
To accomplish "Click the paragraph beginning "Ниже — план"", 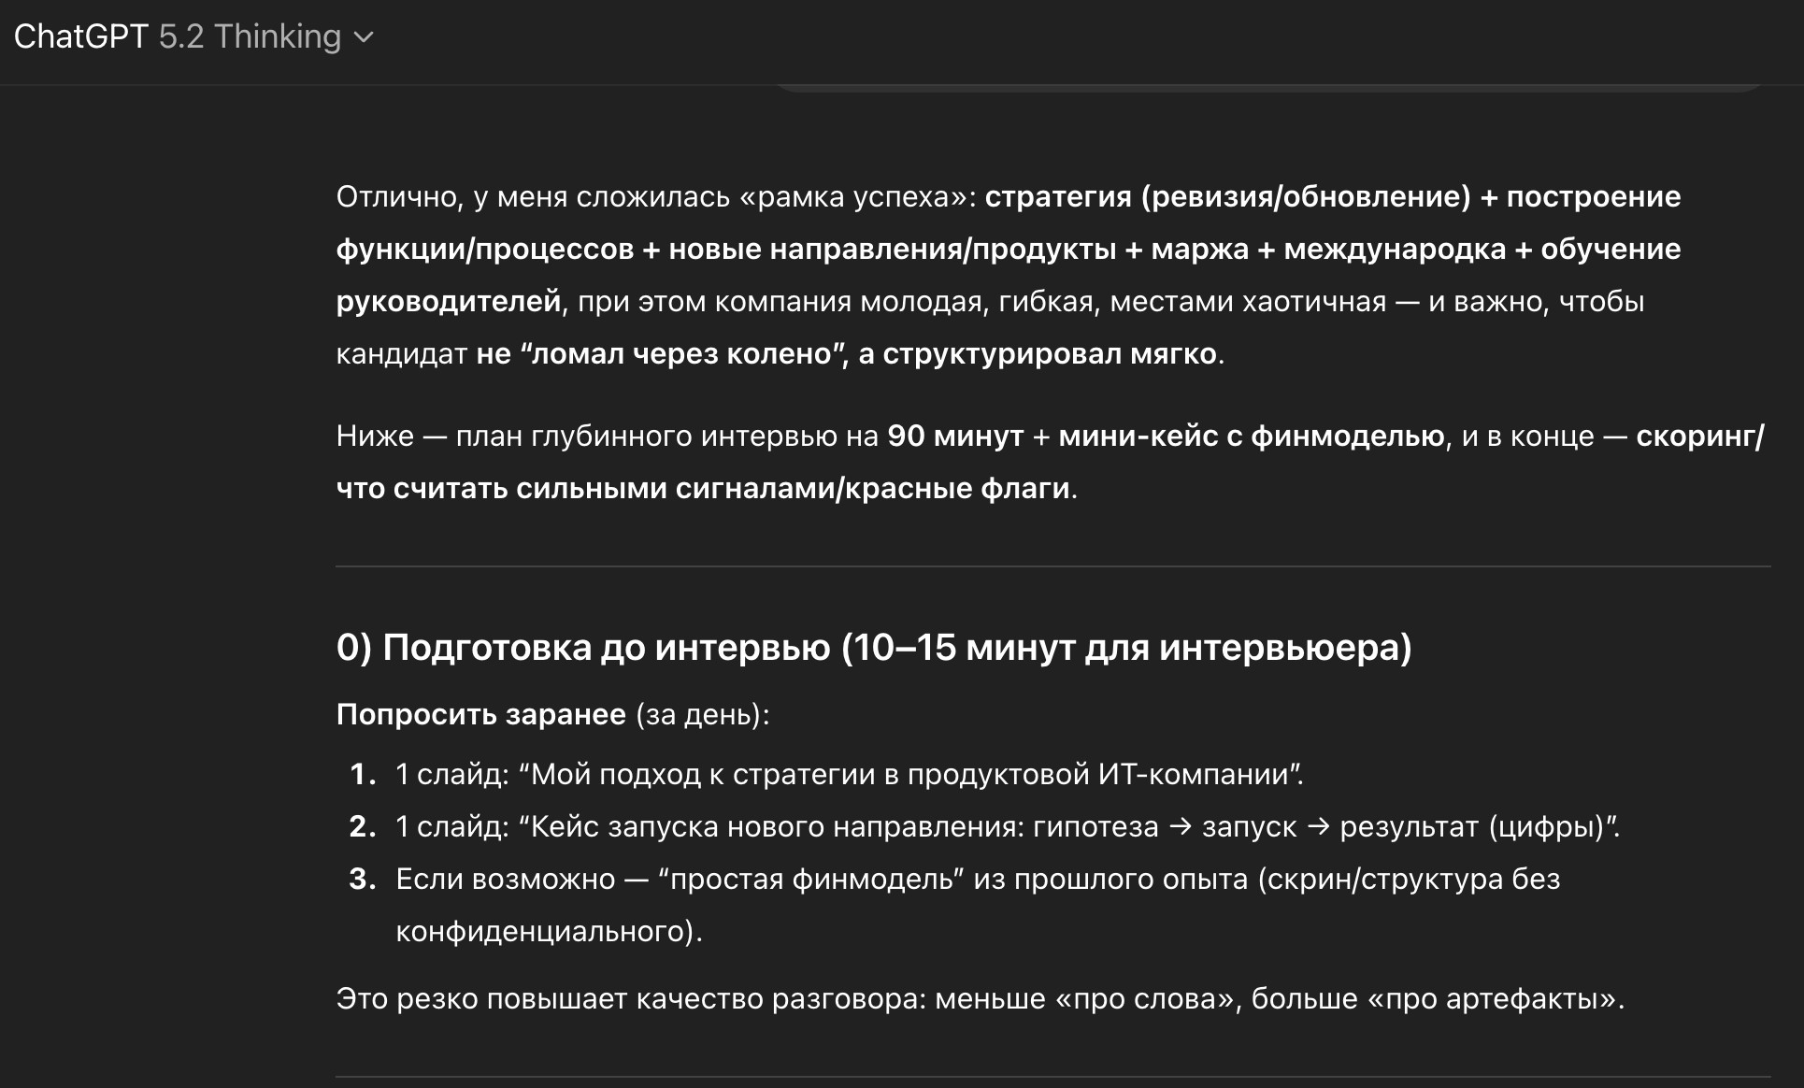I will coord(1050,462).
